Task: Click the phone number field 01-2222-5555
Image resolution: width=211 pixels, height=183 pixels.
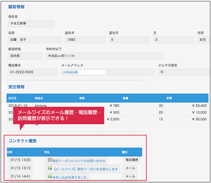Action: 32,72
